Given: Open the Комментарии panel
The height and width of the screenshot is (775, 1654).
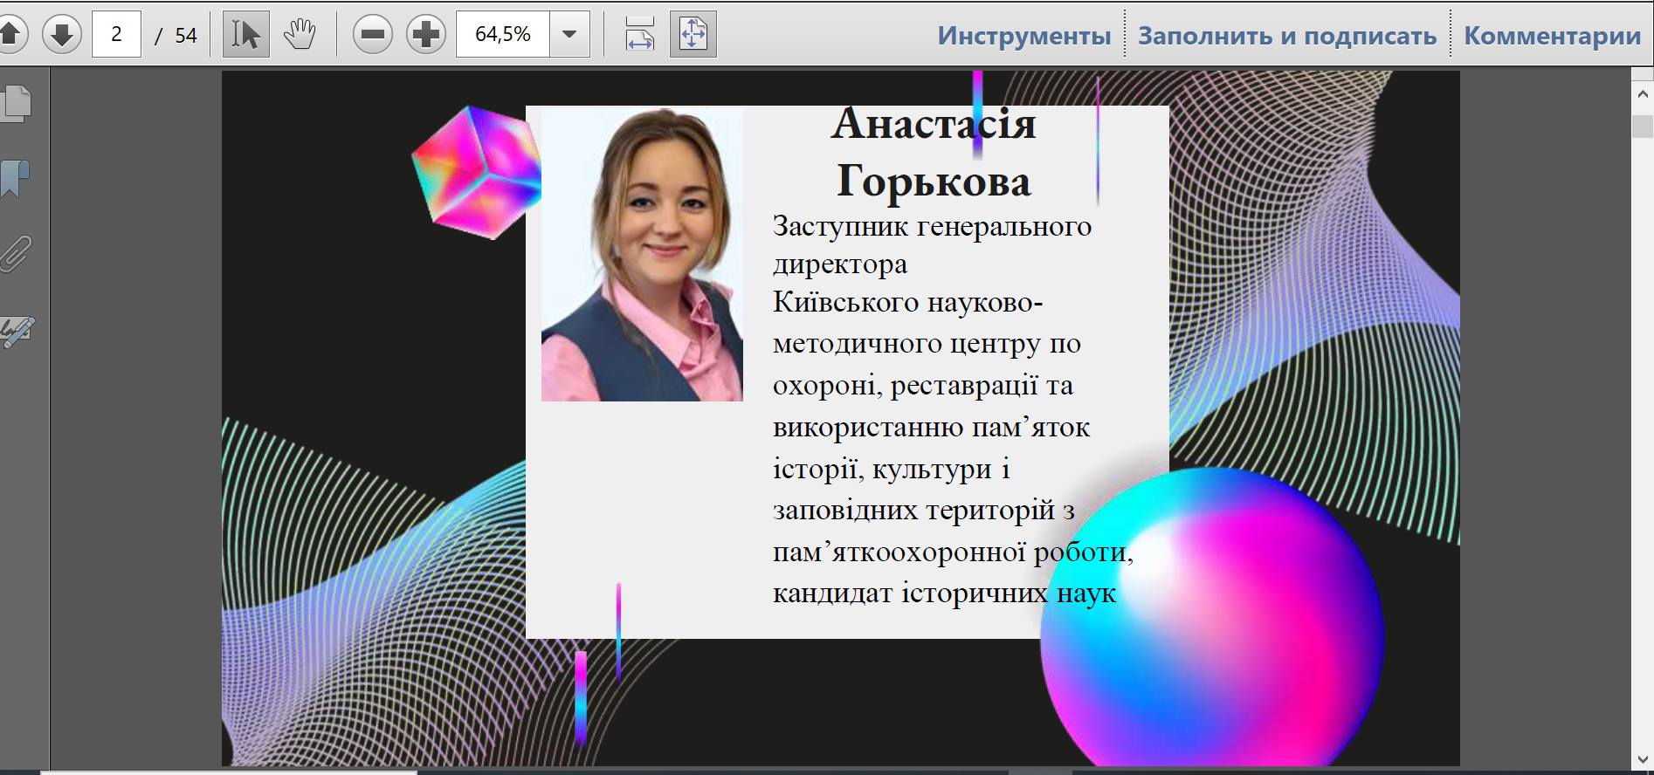Looking at the screenshot, I should point(1552,36).
